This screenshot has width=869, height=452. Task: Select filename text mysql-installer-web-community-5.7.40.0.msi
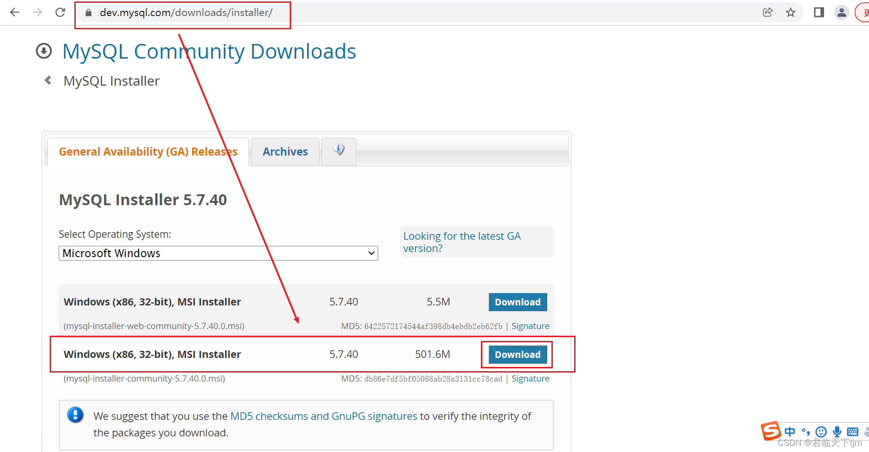click(x=154, y=326)
